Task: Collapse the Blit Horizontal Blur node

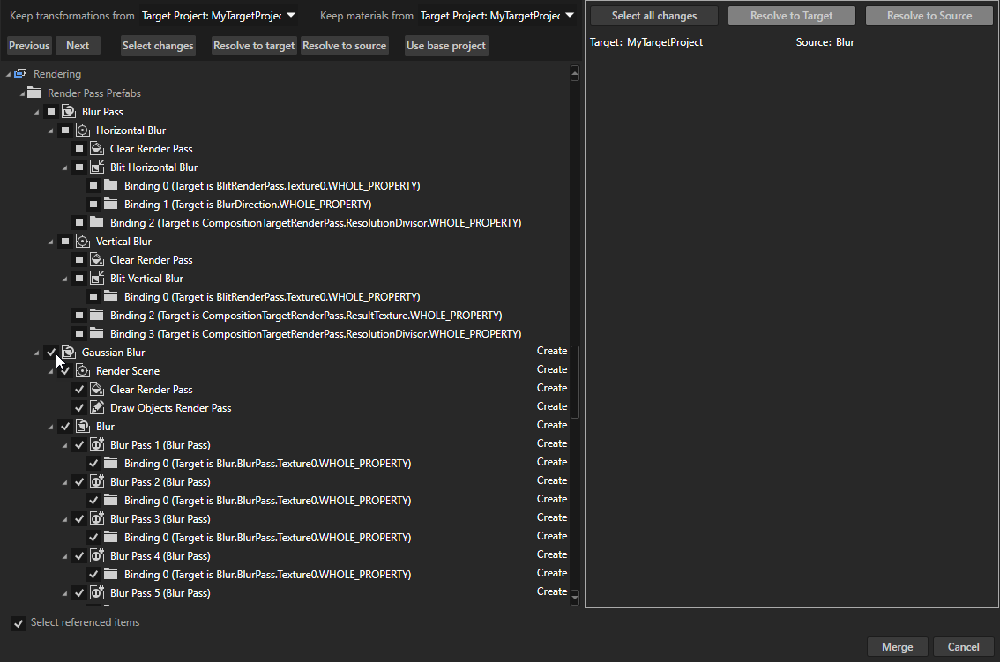Action: click(65, 167)
